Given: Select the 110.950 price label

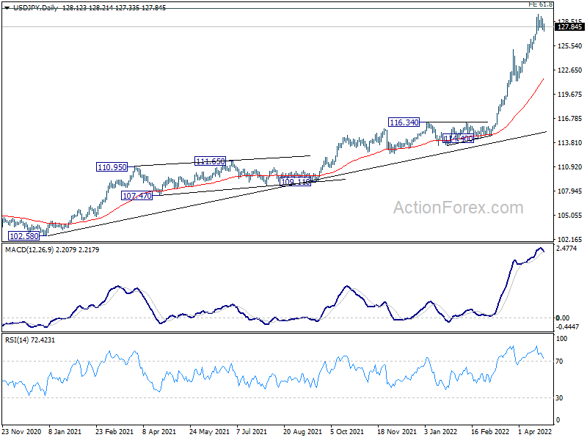Looking at the screenshot, I should (112, 167).
